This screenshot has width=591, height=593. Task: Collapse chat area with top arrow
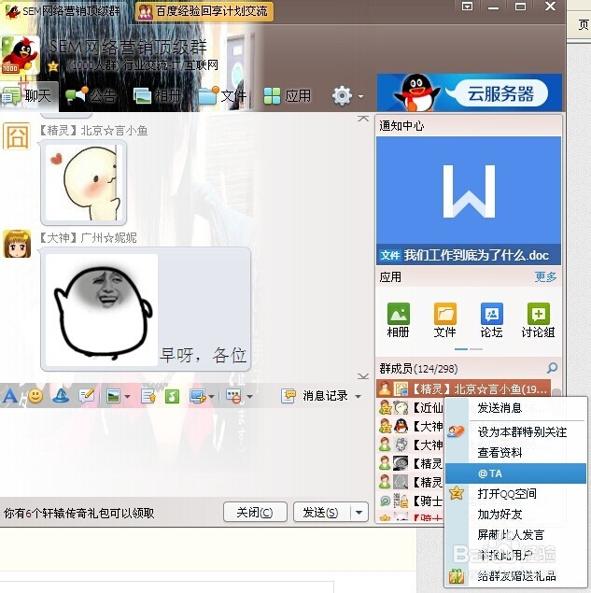coord(363,119)
